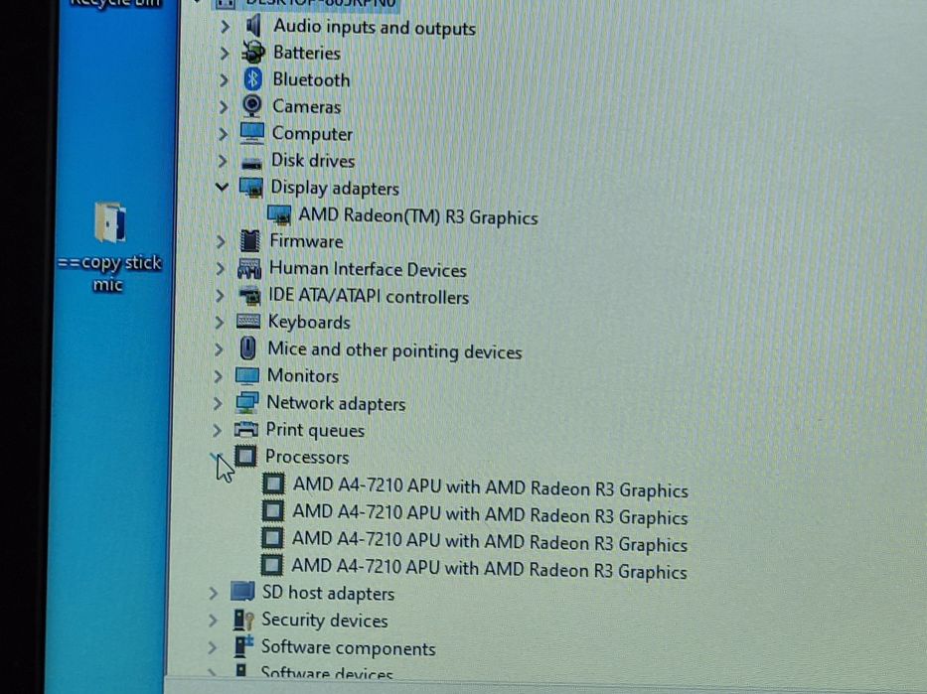Click the AMD Radeon(TM) R3 Graphics device icon
927x694 pixels.
tap(279, 215)
